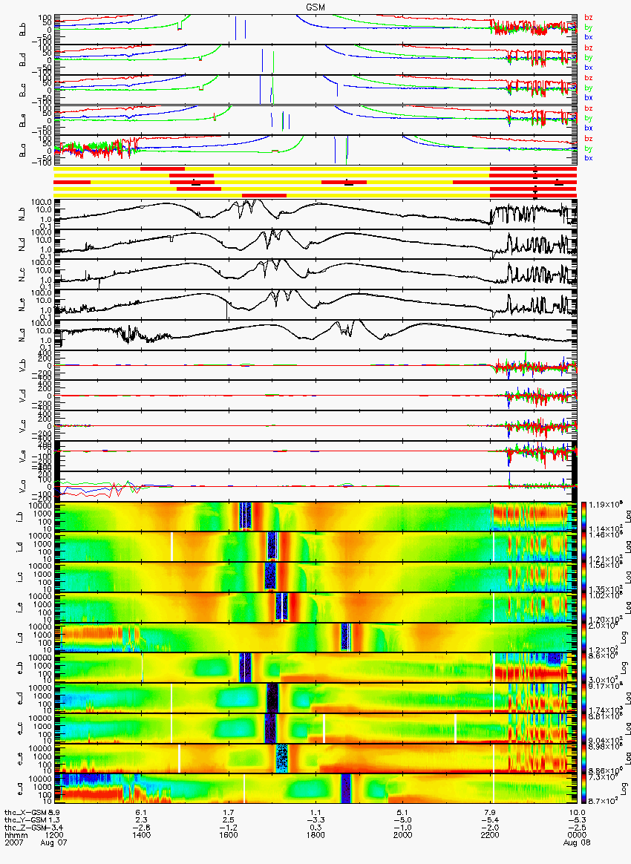The image size is (631, 864).
Task: Click the i_a ion spectrogram panel
Action: (315, 638)
